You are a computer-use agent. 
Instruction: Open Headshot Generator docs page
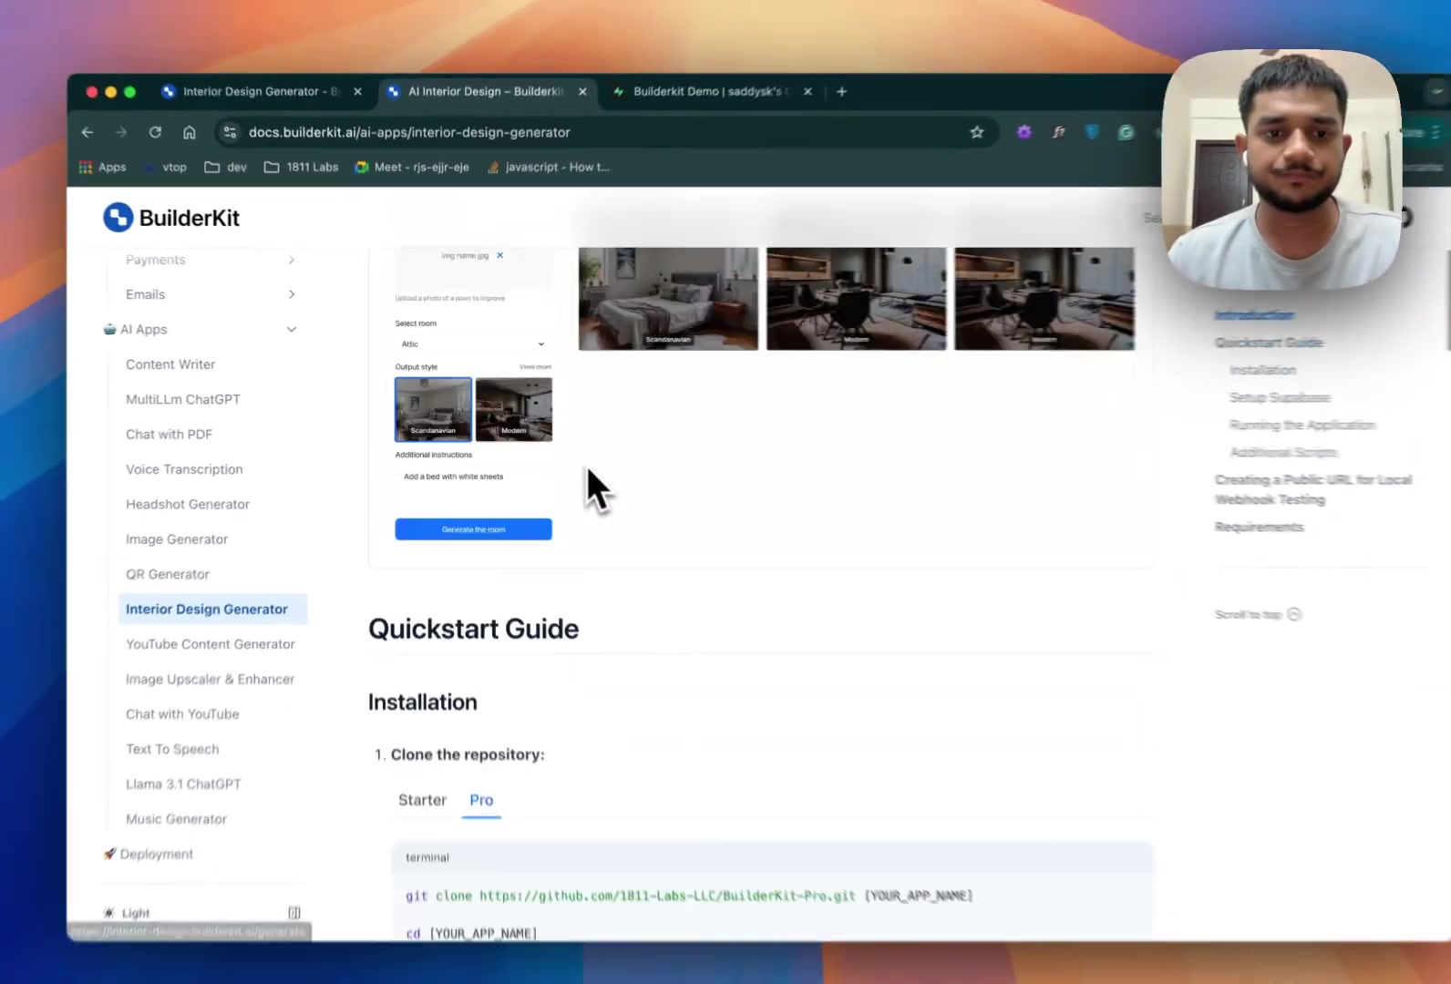(x=188, y=504)
